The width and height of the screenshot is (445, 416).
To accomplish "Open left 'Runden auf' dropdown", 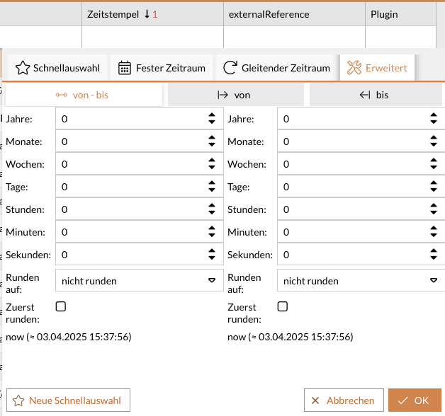I will [x=140, y=281].
